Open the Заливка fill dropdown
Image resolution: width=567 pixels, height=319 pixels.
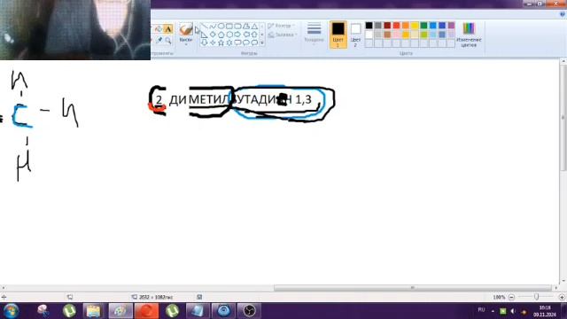(283, 35)
